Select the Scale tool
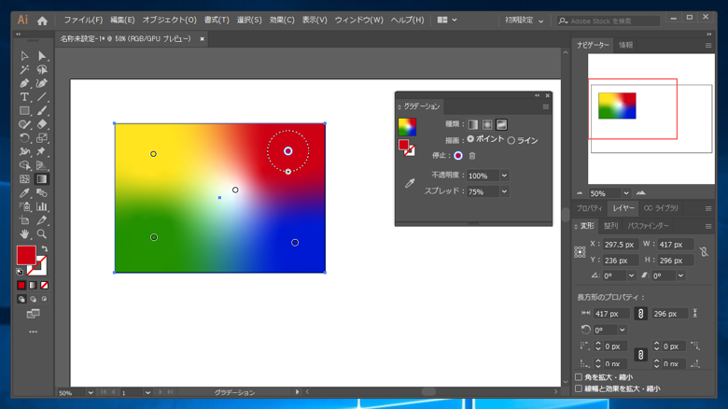The width and height of the screenshot is (728, 409). (42, 138)
